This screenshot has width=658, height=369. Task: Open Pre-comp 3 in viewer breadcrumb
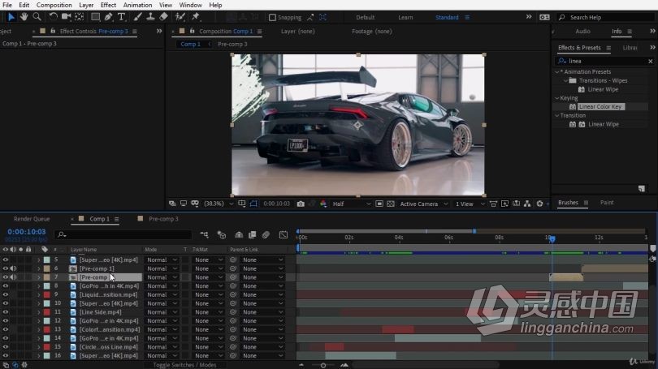[232, 44]
